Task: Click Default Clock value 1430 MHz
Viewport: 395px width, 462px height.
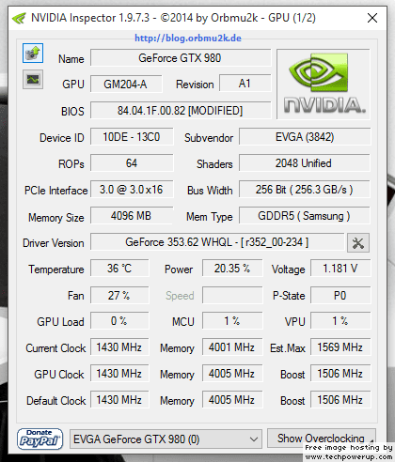Action: click(119, 400)
